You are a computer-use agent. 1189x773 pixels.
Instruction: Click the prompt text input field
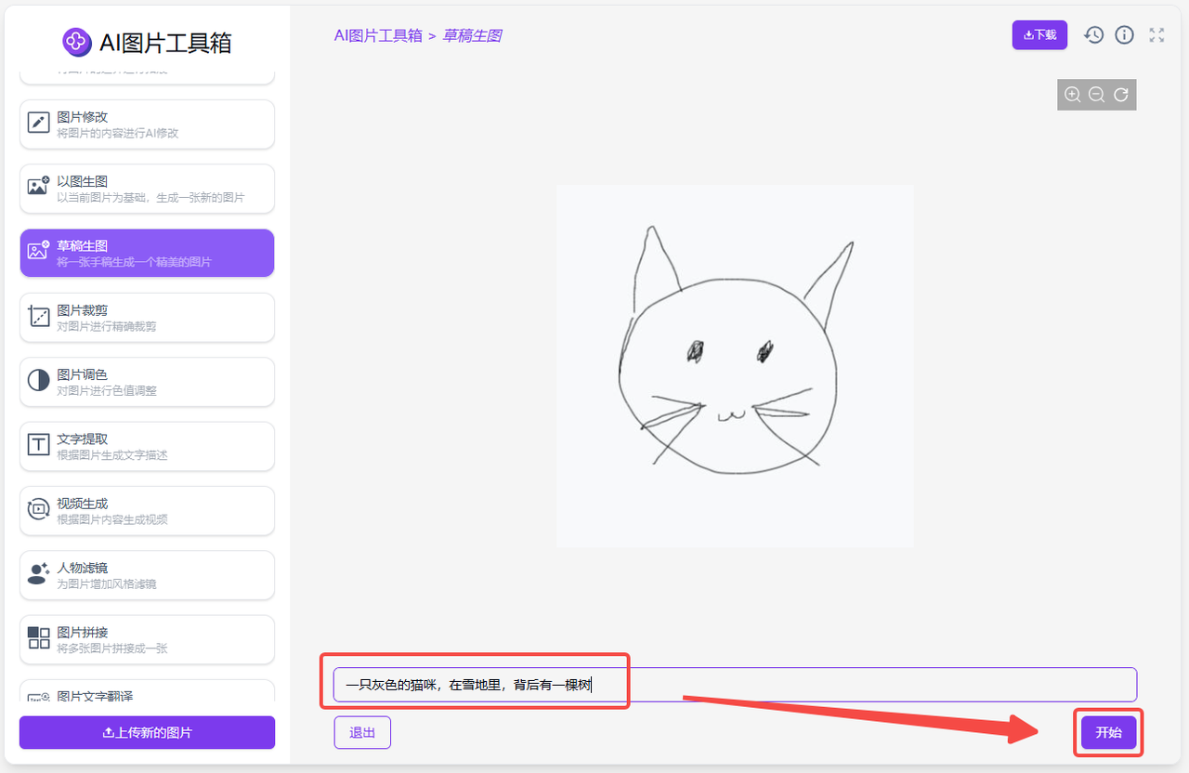tap(735, 685)
